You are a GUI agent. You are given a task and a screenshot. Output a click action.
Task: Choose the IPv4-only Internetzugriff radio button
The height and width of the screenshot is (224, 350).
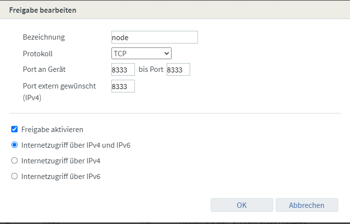(x=14, y=160)
